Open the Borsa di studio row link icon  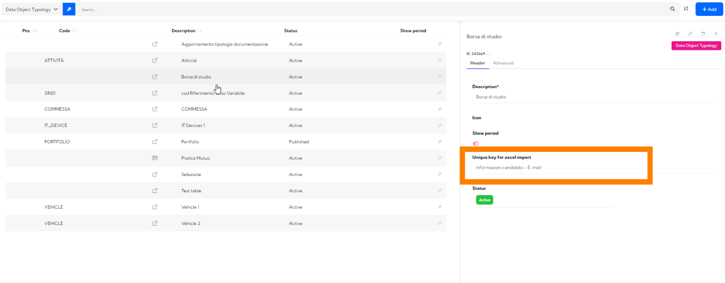pyautogui.click(x=155, y=77)
